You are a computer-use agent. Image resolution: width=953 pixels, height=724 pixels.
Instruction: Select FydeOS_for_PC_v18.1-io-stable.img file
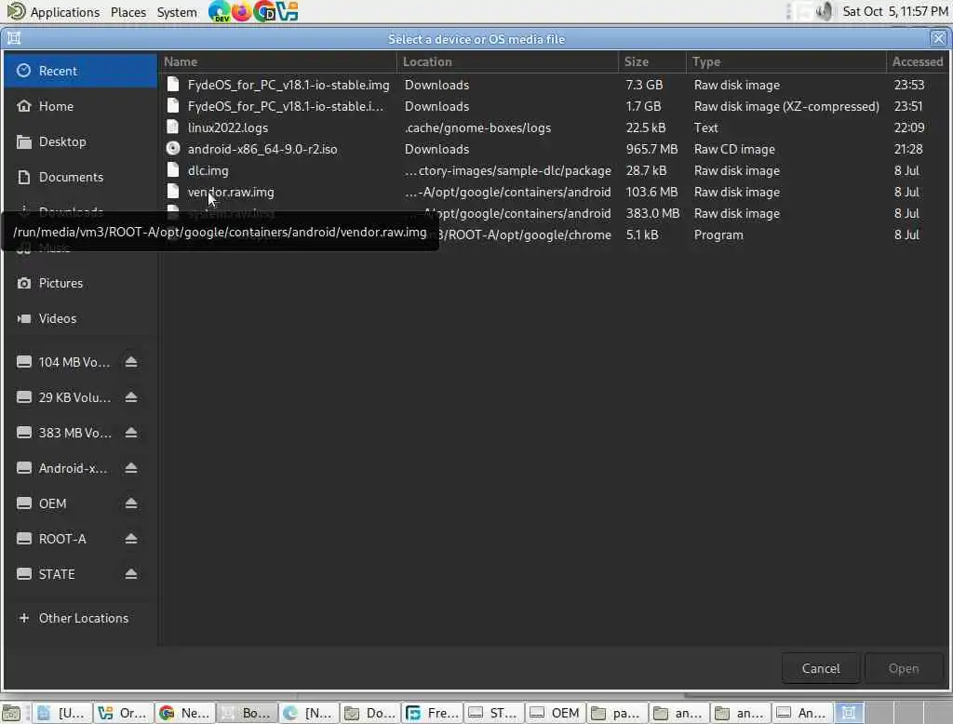(554, 85)
